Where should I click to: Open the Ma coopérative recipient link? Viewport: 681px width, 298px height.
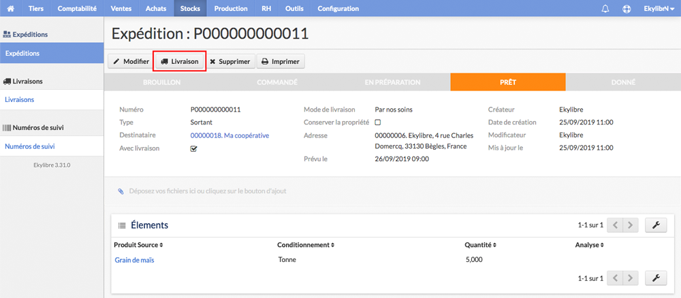point(229,135)
